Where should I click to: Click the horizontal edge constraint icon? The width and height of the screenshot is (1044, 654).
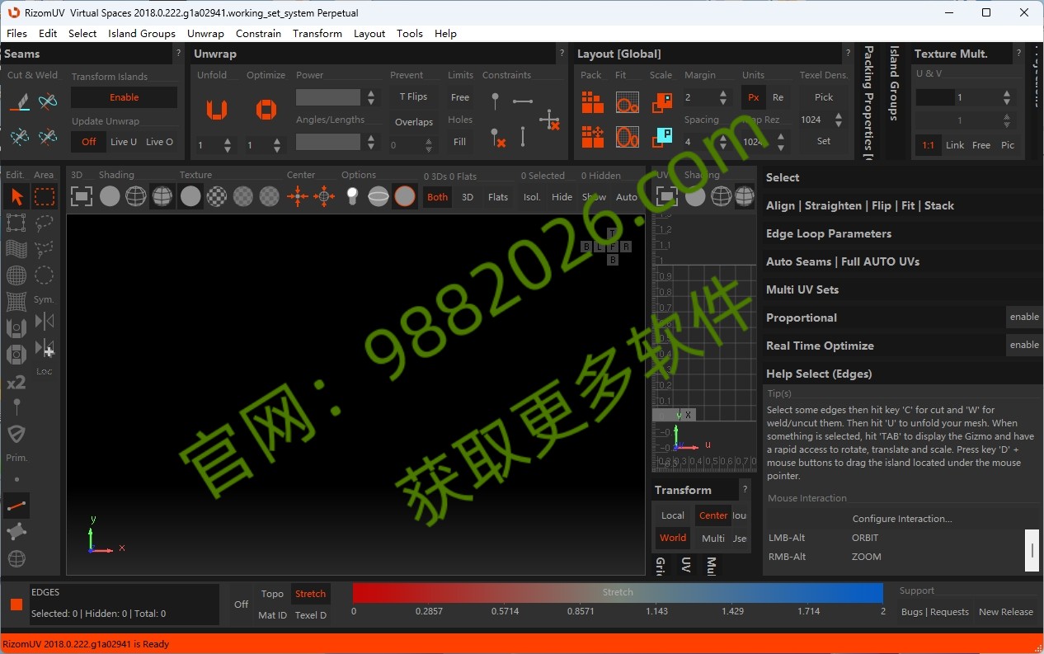click(523, 101)
